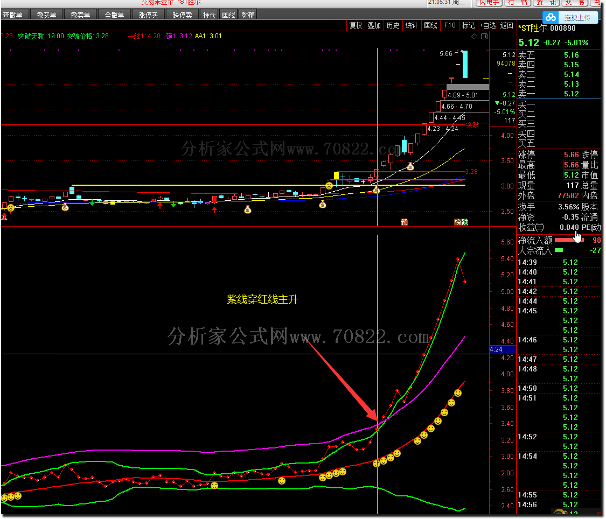Viewport: 606px width, 519px height.
Task: Click the 突破价格: 3.28 indicator readout
Action: click(x=87, y=36)
